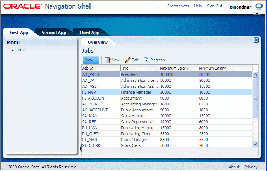Screen dimensions: 267x171
Task: Open the Privacy link in footer
Action: [x=251, y=167]
